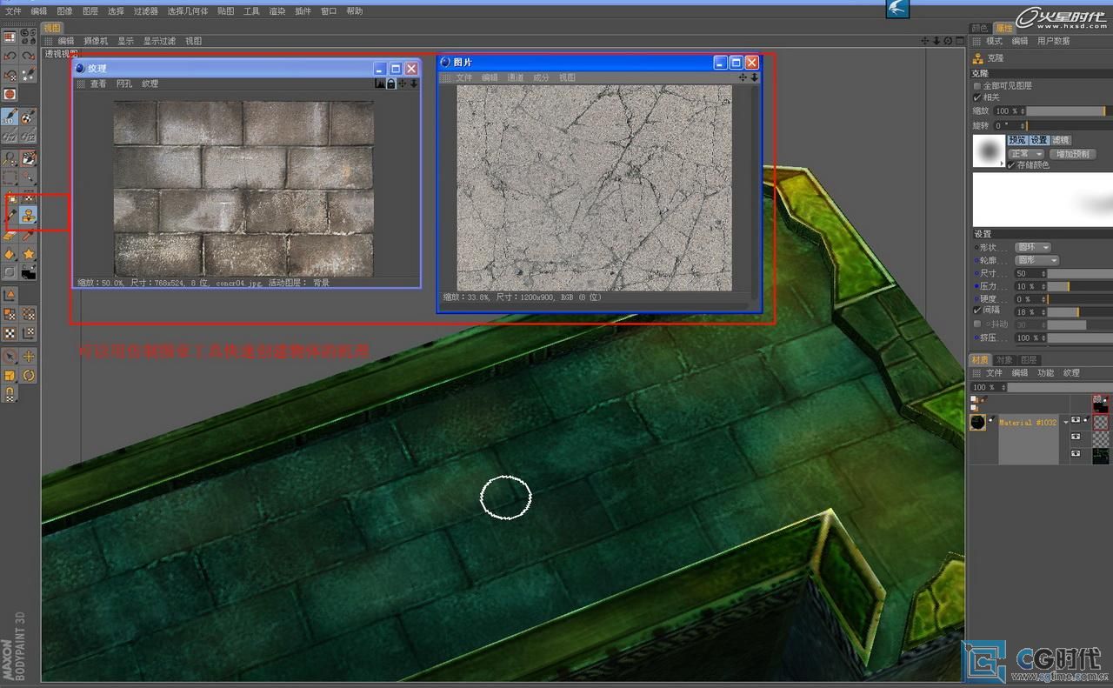Click the viewport move icon at top right
1113x688 pixels.
(x=925, y=41)
